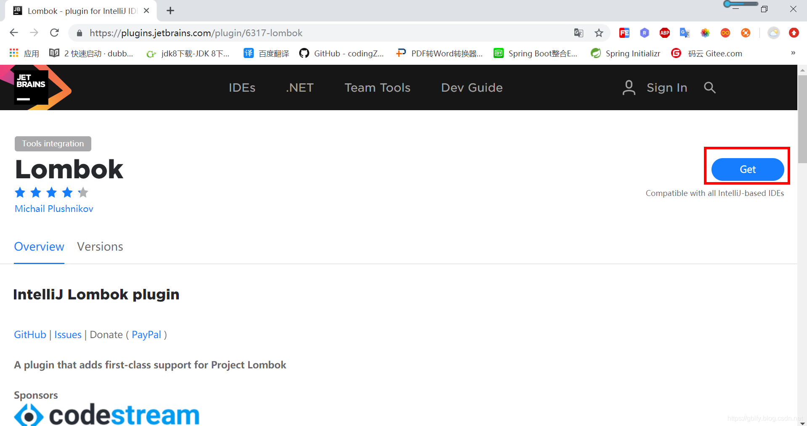Open the Google Translate extension icon
Image resolution: width=807 pixels, height=426 pixels.
[x=685, y=33]
